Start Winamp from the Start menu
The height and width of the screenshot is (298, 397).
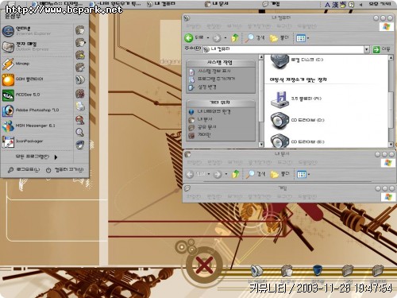37,64
